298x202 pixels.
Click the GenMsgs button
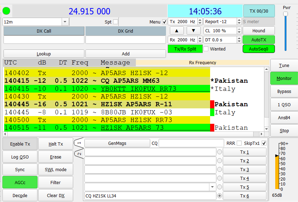(117, 143)
